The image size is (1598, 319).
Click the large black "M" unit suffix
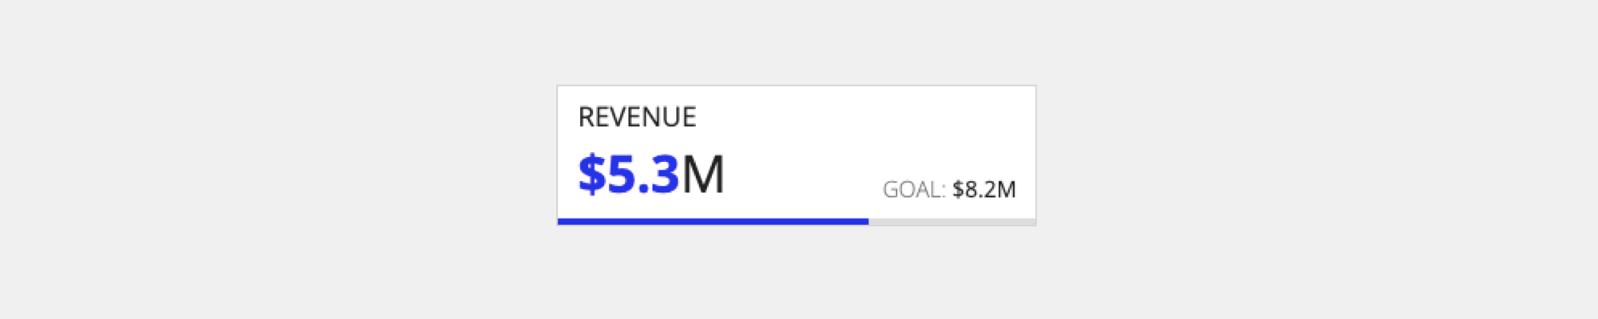[703, 175]
